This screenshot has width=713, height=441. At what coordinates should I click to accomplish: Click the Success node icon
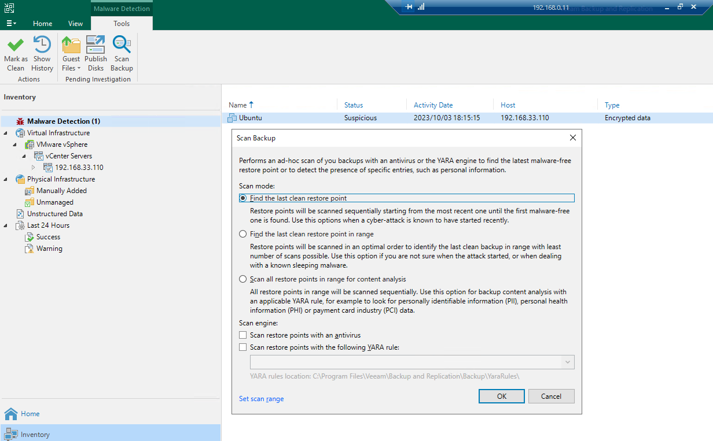click(30, 237)
